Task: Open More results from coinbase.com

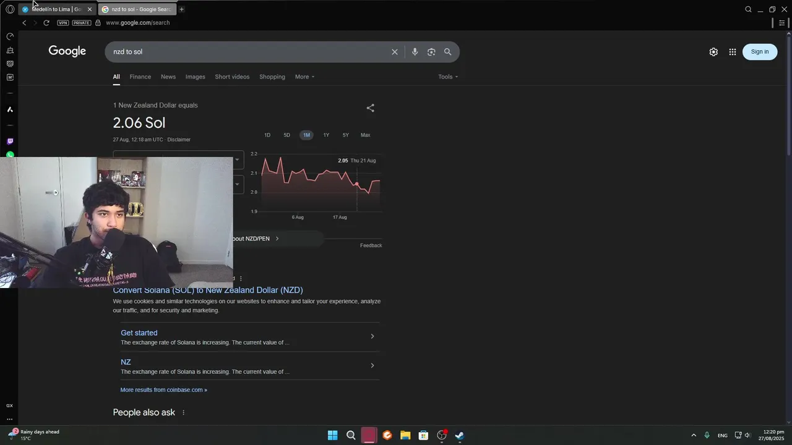Action: (x=164, y=390)
